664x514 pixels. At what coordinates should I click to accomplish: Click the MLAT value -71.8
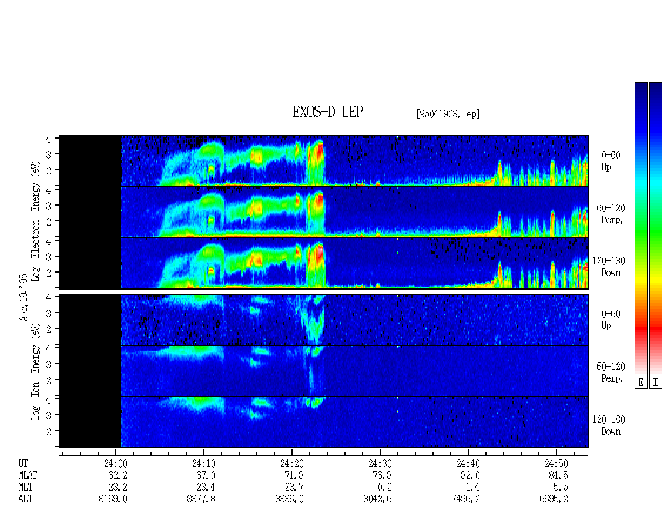(292, 475)
